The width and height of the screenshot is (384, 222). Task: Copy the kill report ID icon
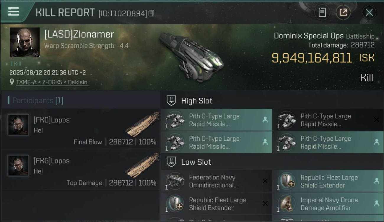[151, 13]
